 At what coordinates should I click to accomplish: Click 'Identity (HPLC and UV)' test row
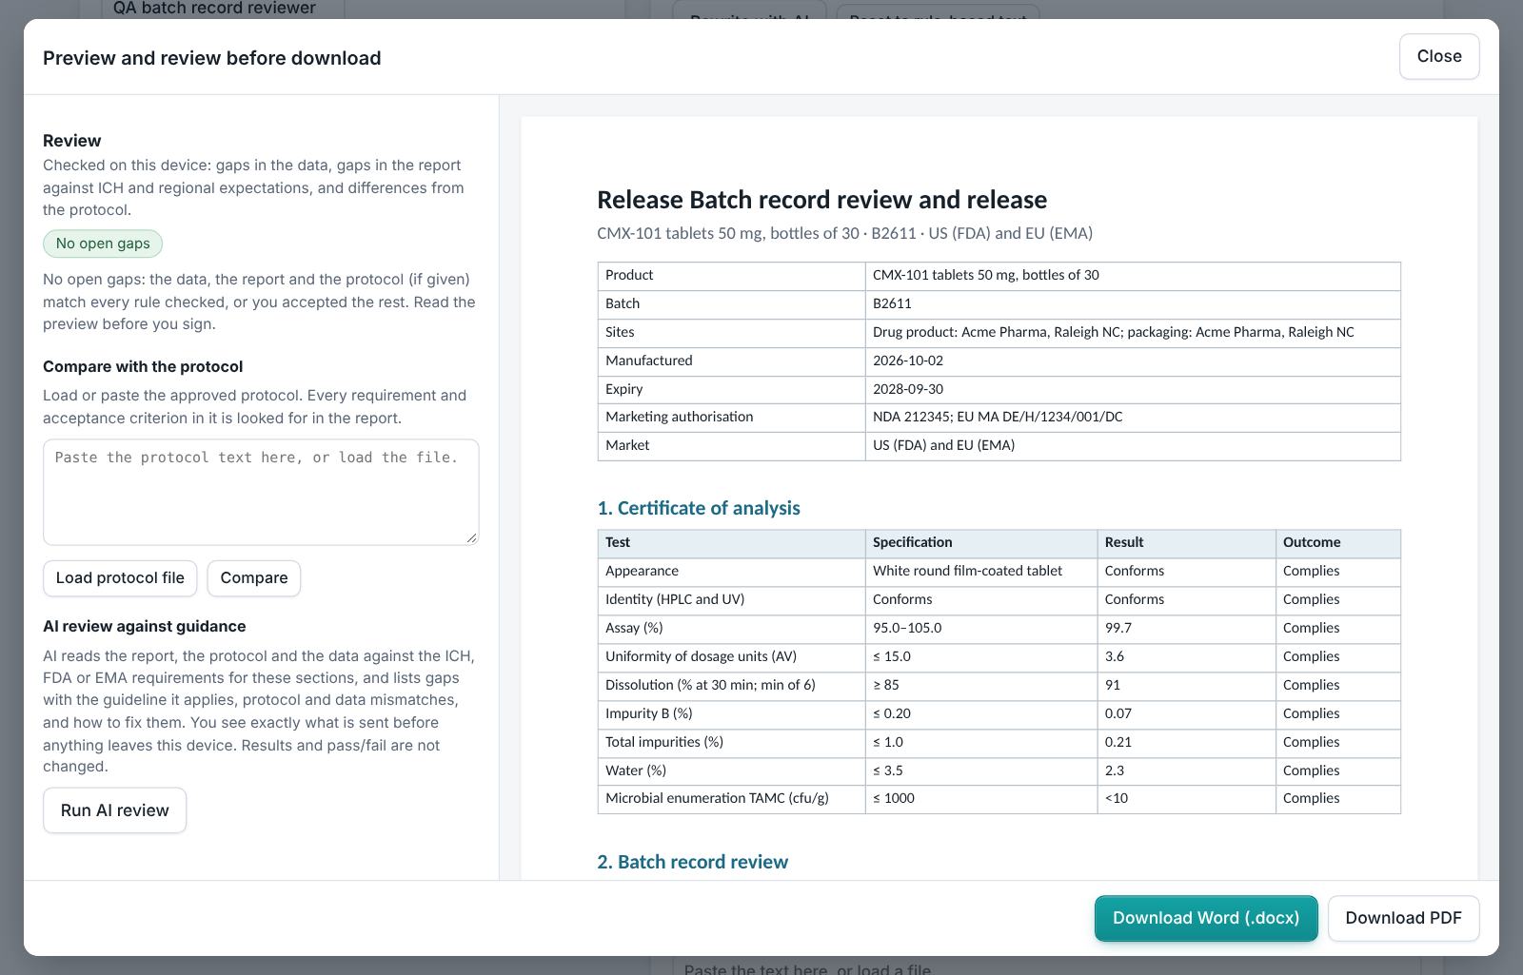[x=999, y=599]
